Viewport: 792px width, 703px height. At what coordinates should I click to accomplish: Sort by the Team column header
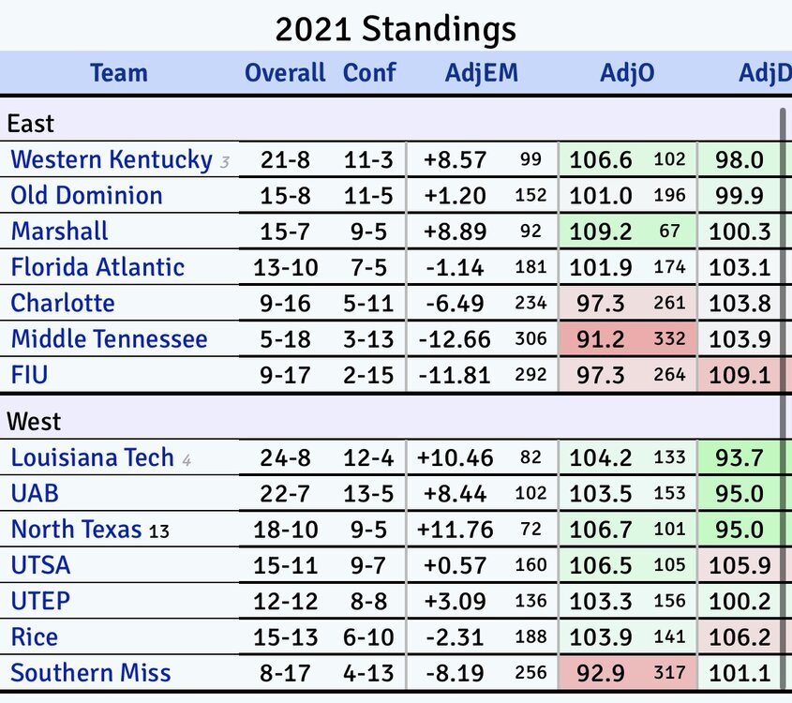(119, 73)
